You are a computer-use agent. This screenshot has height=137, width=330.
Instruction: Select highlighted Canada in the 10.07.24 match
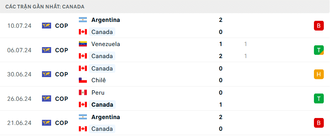[102, 32]
